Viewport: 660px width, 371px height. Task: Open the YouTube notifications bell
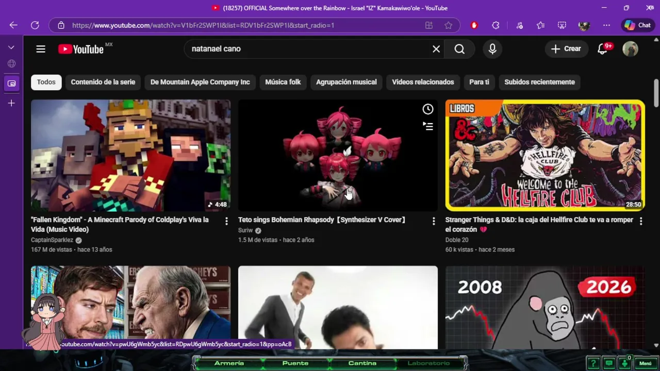coord(602,49)
